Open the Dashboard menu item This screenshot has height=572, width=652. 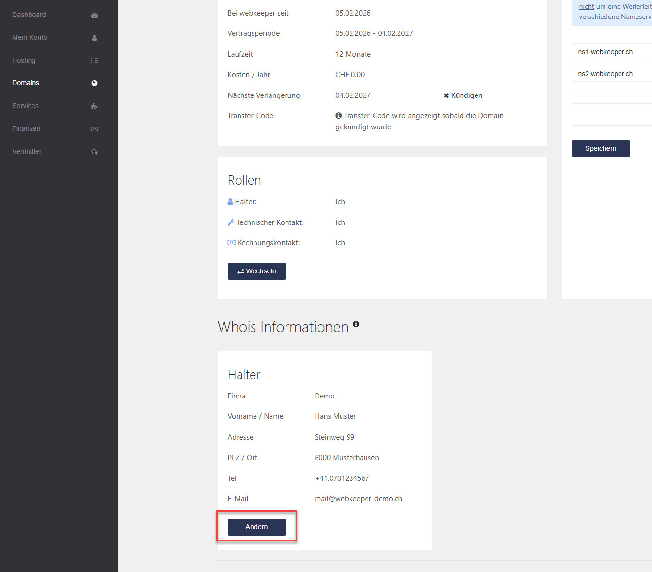pos(29,15)
